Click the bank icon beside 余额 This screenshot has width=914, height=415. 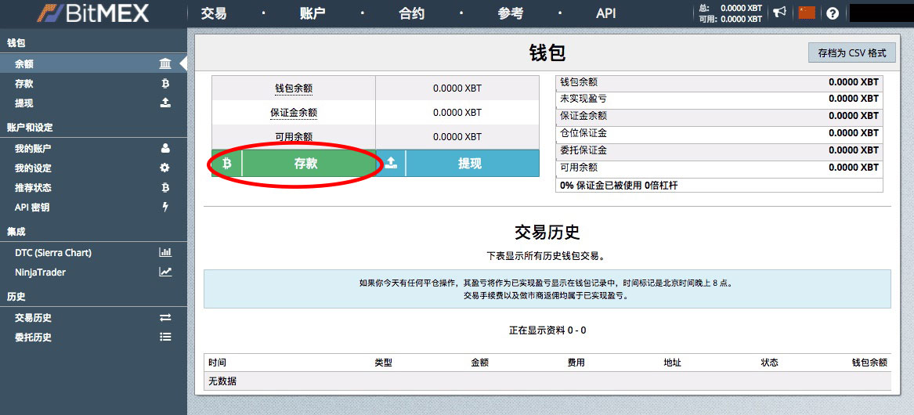[x=165, y=64]
